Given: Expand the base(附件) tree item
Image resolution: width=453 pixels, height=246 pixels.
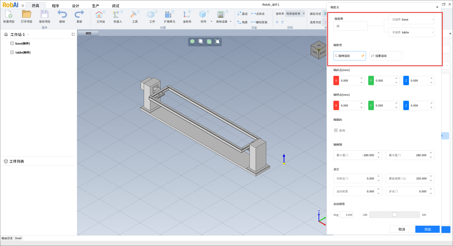Looking at the screenshot, I should [x=12, y=44].
